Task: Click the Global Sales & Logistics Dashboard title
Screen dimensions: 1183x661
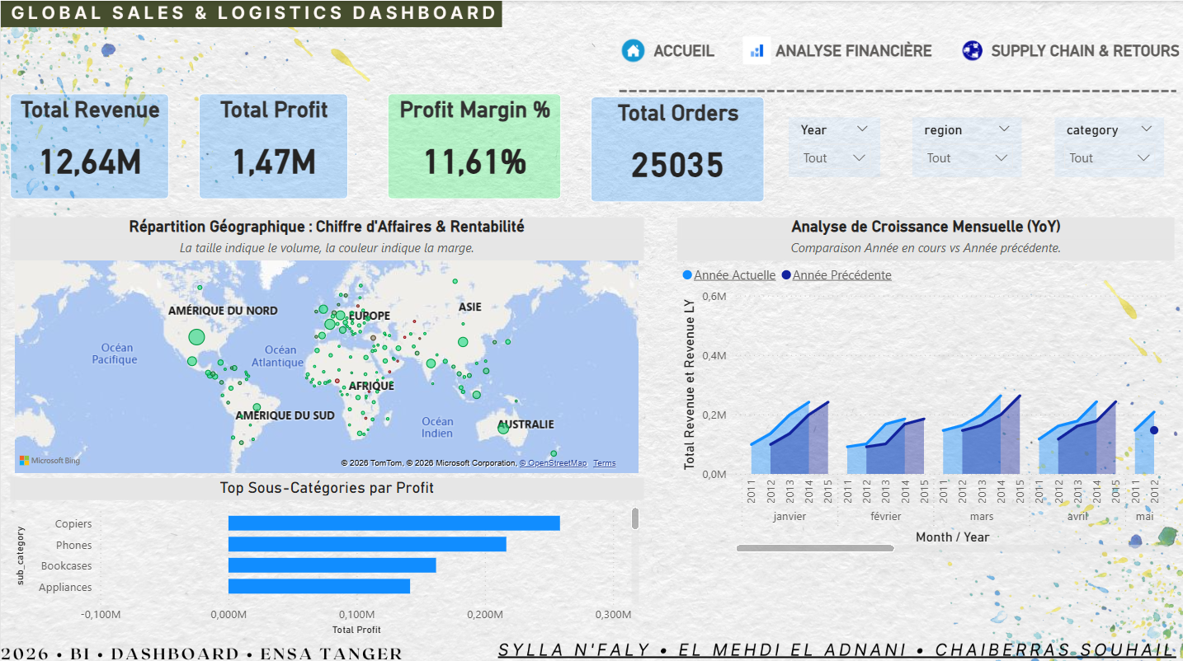Action: click(x=254, y=13)
